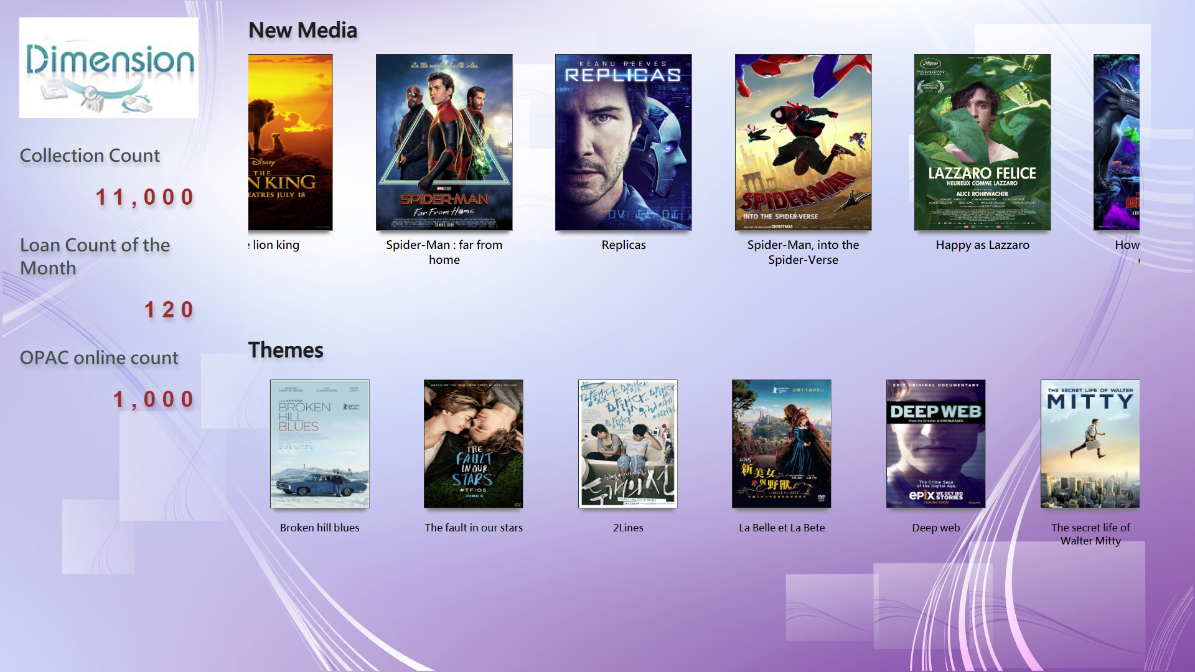Open the partly visible dragon movie poster
Image resolution: width=1195 pixels, height=672 pixels.
[x=1117, y=142]
